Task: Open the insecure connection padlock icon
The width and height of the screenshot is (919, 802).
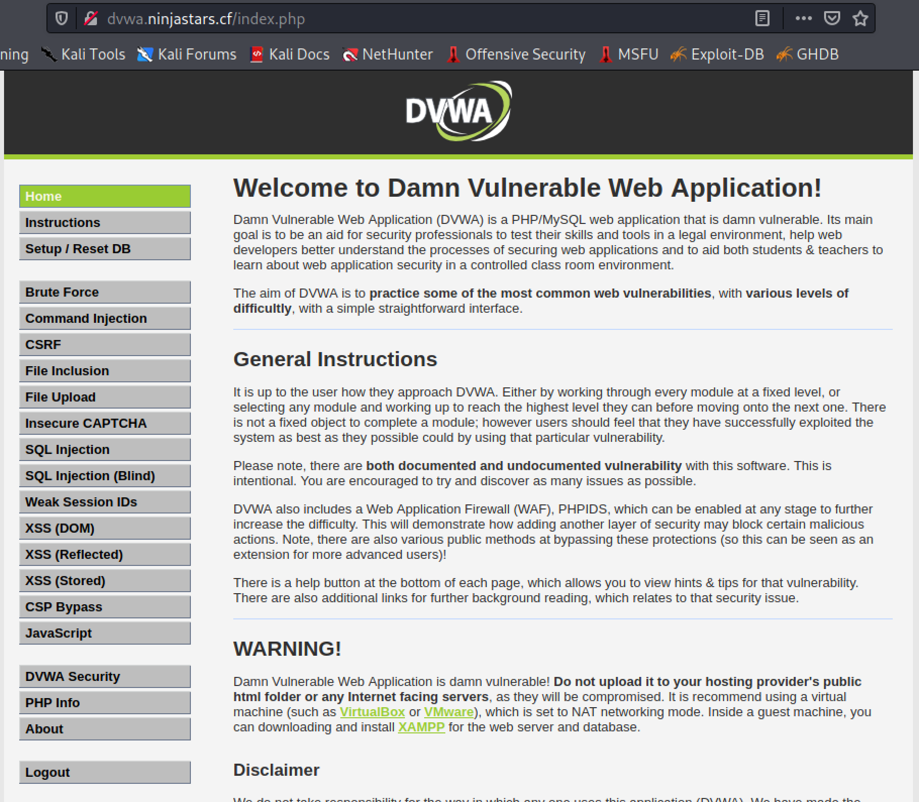Action: pyautogui.click(x=91, y=19)
